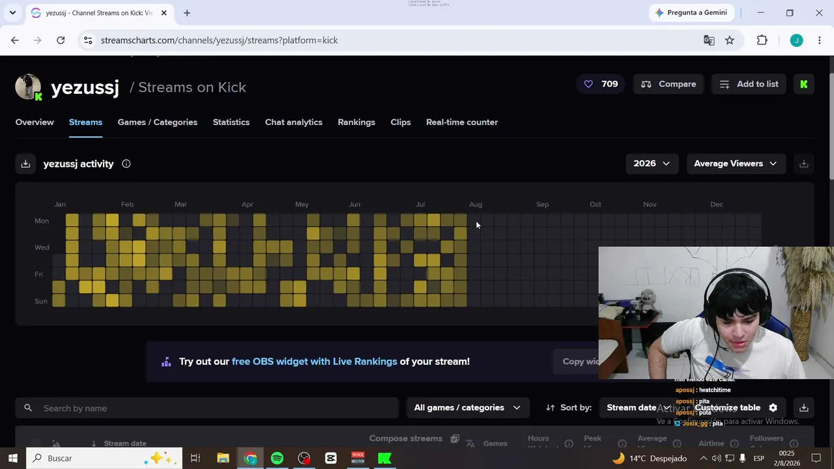Open Customize table settings

point(736,408)
